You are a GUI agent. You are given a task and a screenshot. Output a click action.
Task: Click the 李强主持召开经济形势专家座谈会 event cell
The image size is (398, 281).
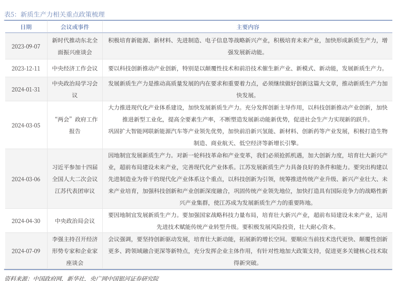tap(75, 251)
